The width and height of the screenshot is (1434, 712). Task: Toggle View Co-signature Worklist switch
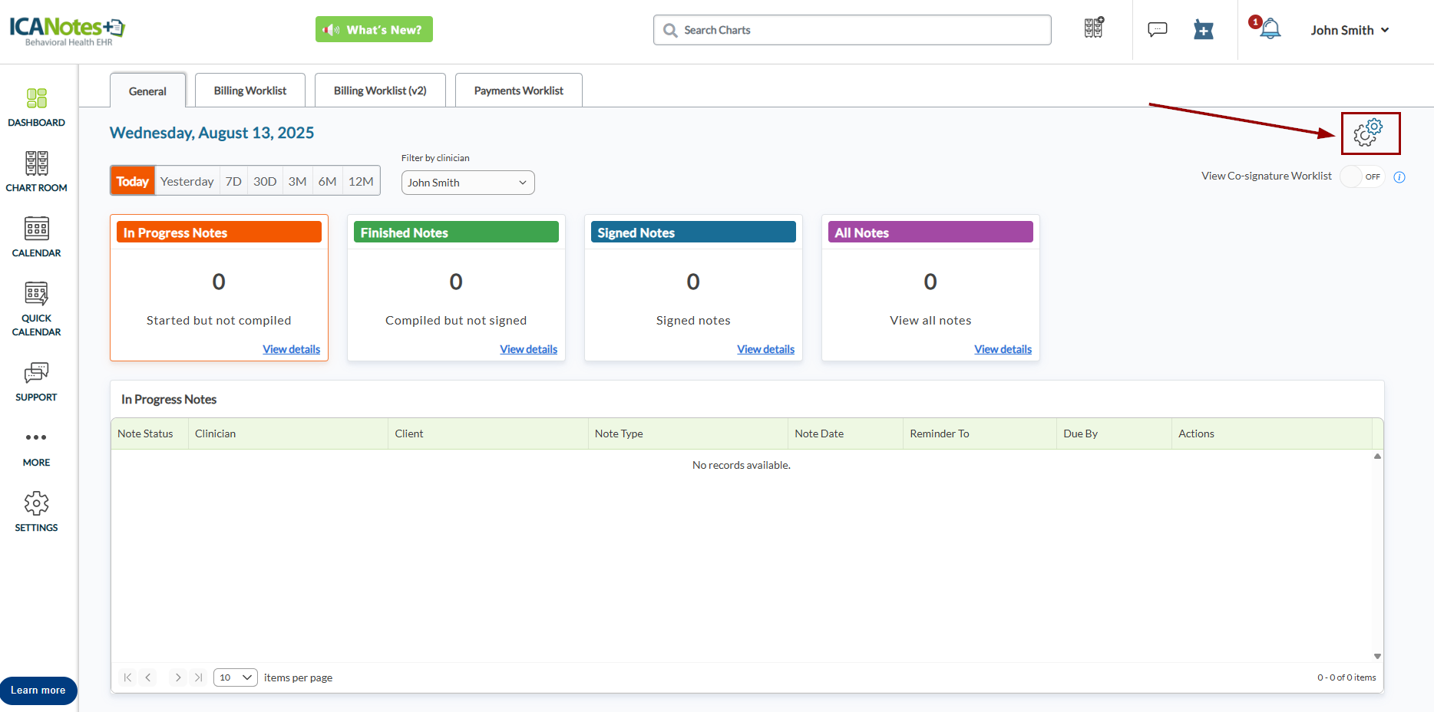1363,176
